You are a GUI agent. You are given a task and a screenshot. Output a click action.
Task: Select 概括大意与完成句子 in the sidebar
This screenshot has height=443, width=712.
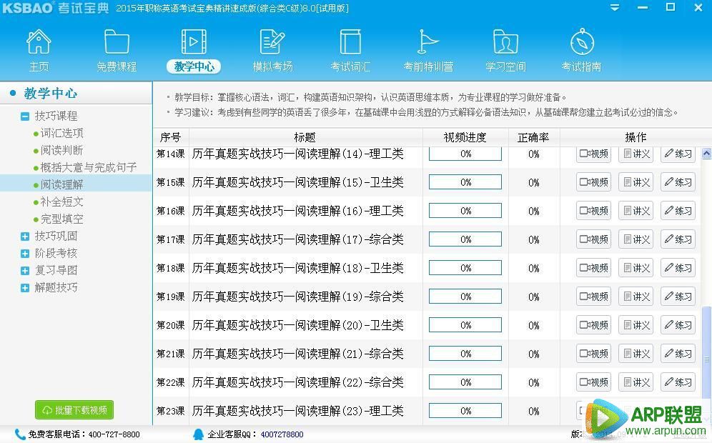tap(89, 167)
